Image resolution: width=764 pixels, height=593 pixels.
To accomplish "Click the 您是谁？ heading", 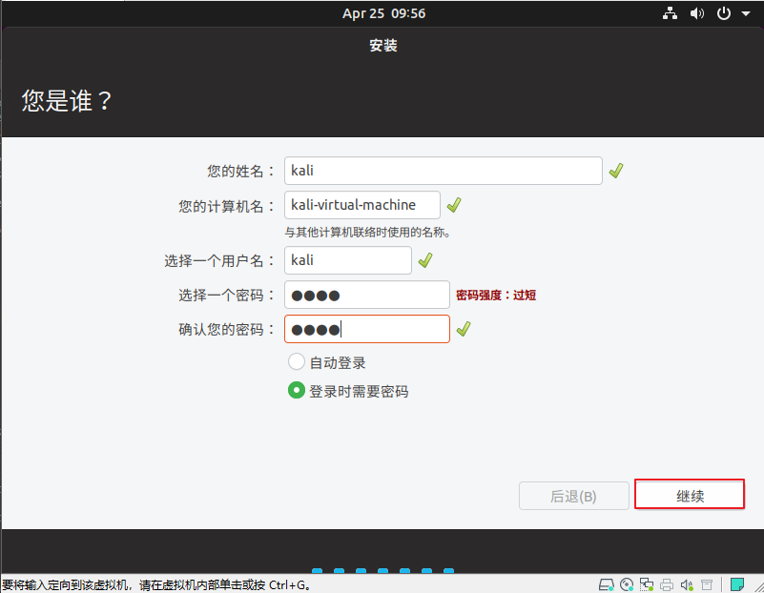I will [67, 101].
